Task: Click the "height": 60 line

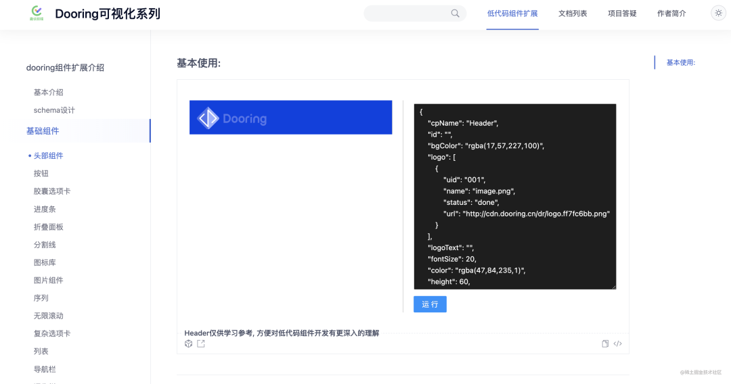Action: click(x=449, y=282)
